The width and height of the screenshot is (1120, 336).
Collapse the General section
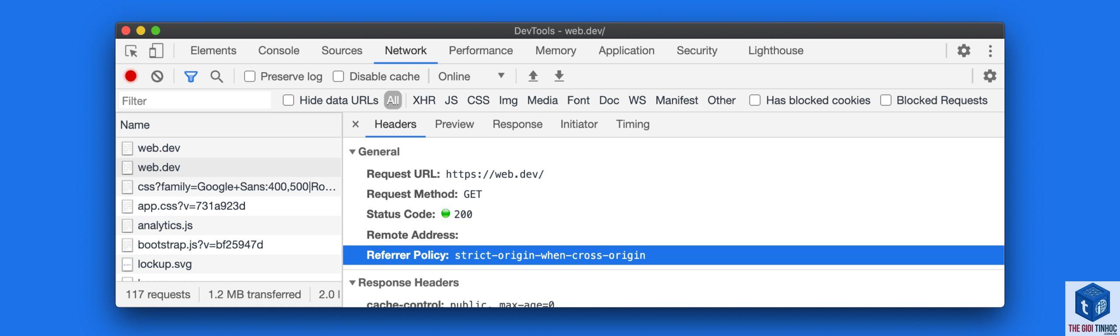(352, 152)
